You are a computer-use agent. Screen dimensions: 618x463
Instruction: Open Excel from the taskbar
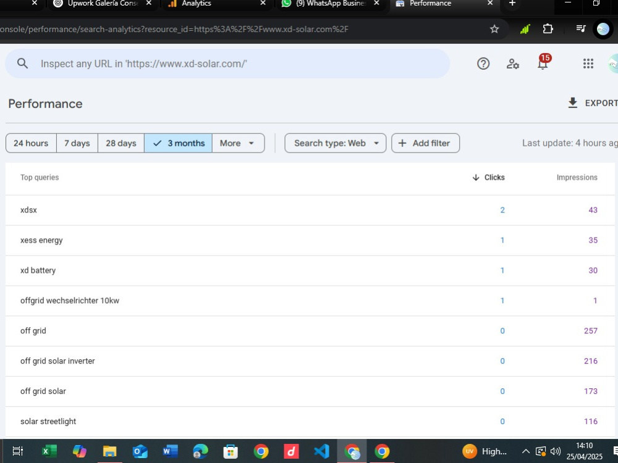coord(49,451)
